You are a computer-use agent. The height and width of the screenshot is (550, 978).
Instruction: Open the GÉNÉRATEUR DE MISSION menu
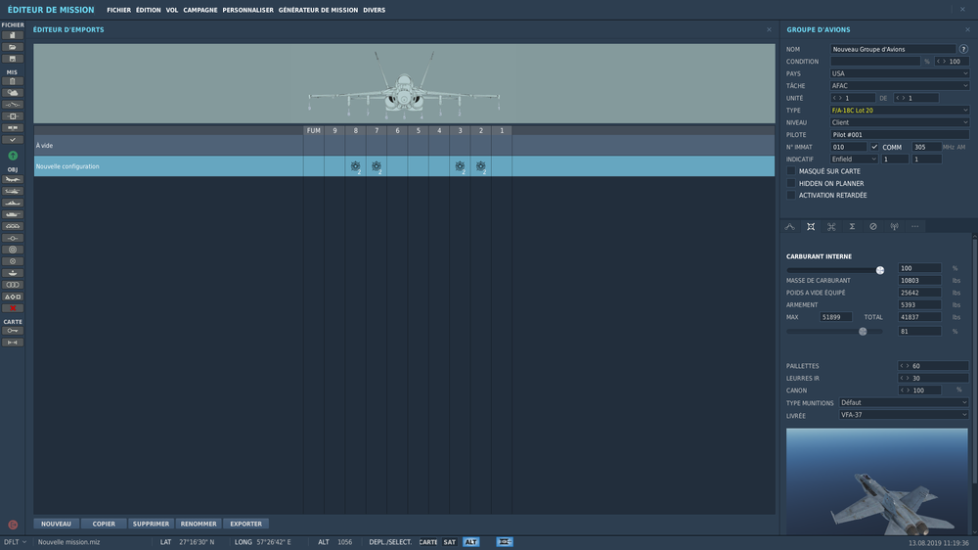318,10
